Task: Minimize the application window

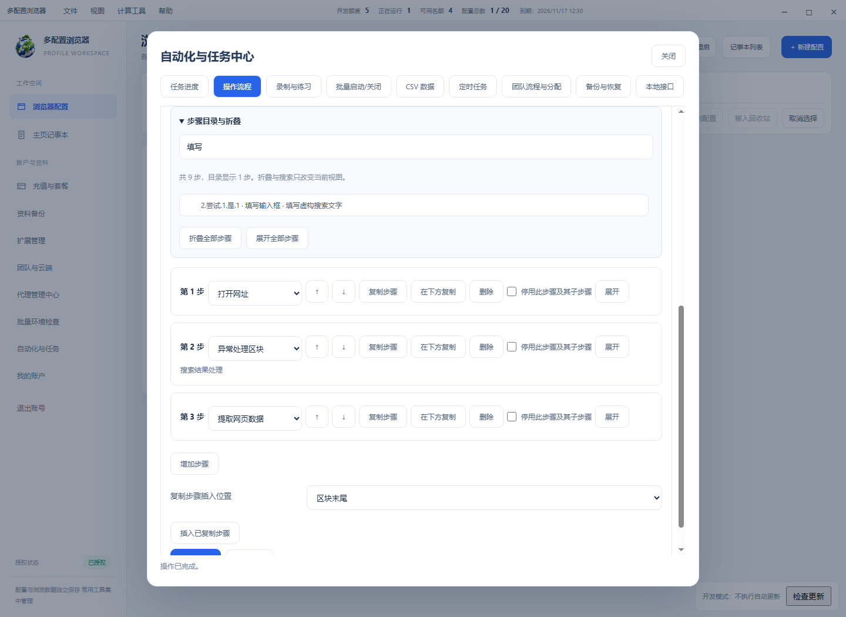Action: click(784, 12)
